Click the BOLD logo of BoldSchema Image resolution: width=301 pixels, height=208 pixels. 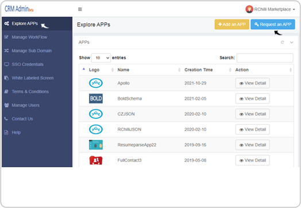96,98
